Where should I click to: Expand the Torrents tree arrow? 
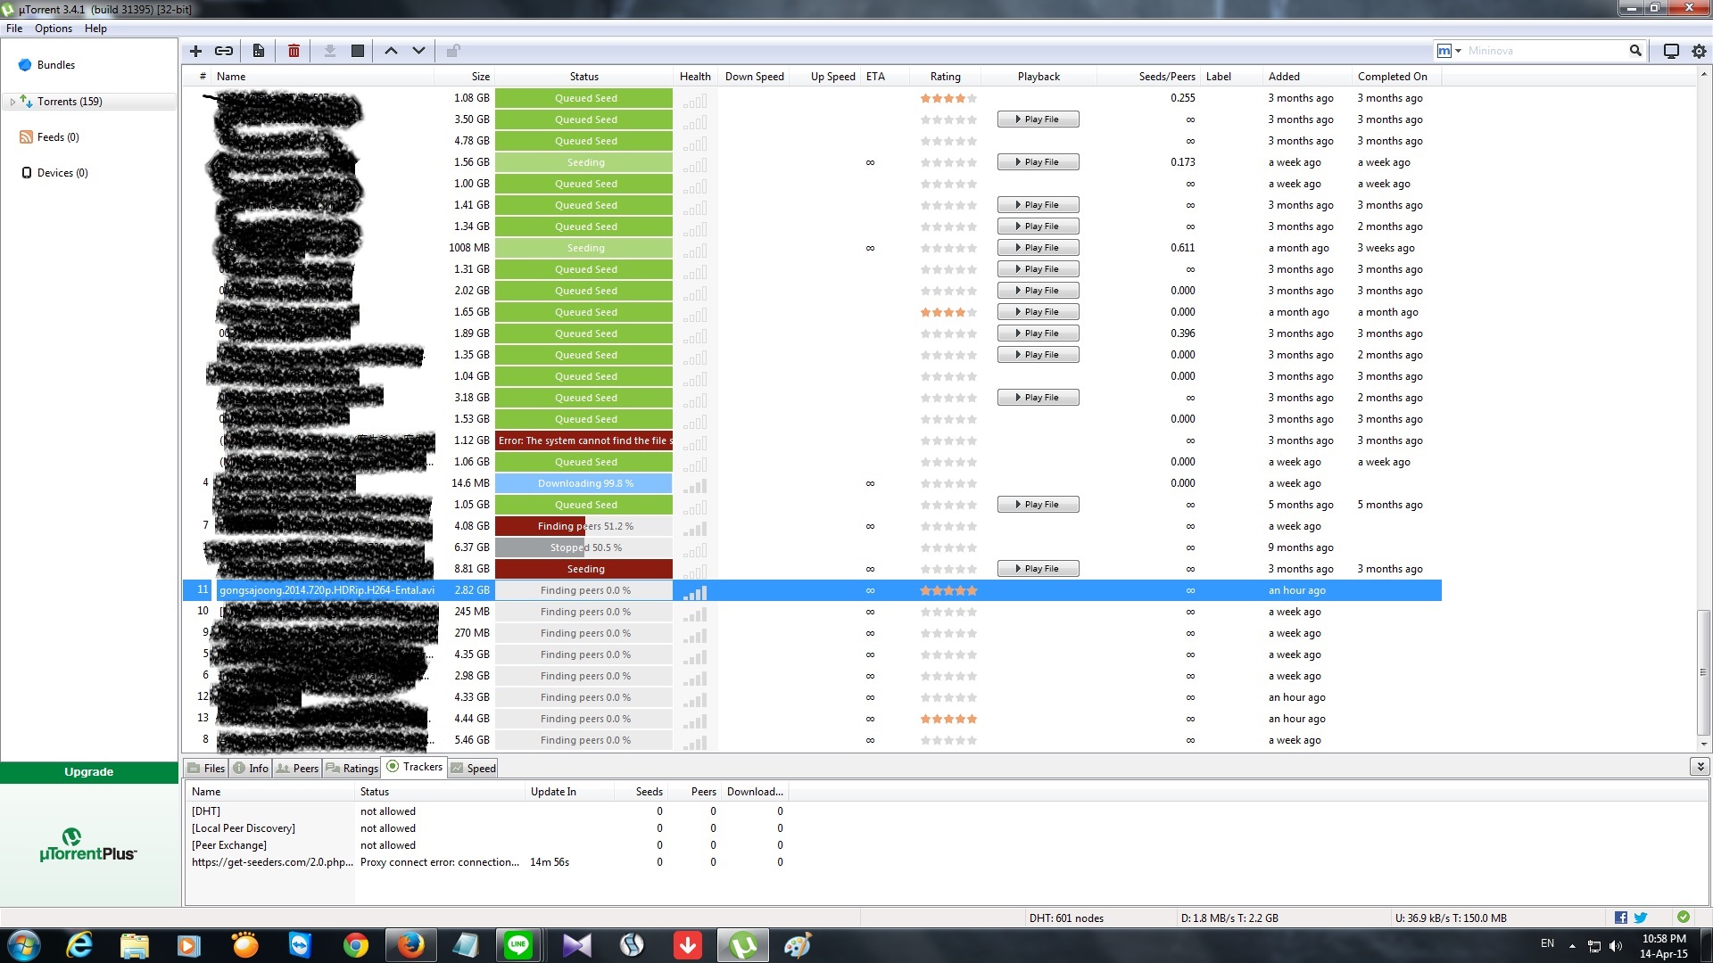coord(12,102)
